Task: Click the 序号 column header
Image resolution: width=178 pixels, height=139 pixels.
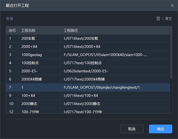Action: [12, 30]
